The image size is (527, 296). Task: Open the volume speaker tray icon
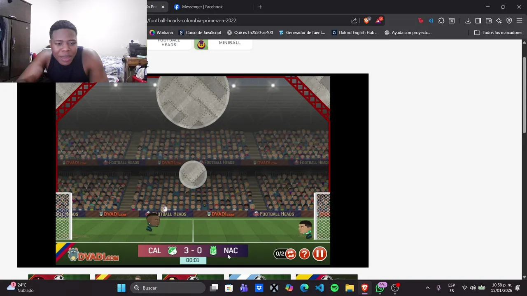pos(473,288)
